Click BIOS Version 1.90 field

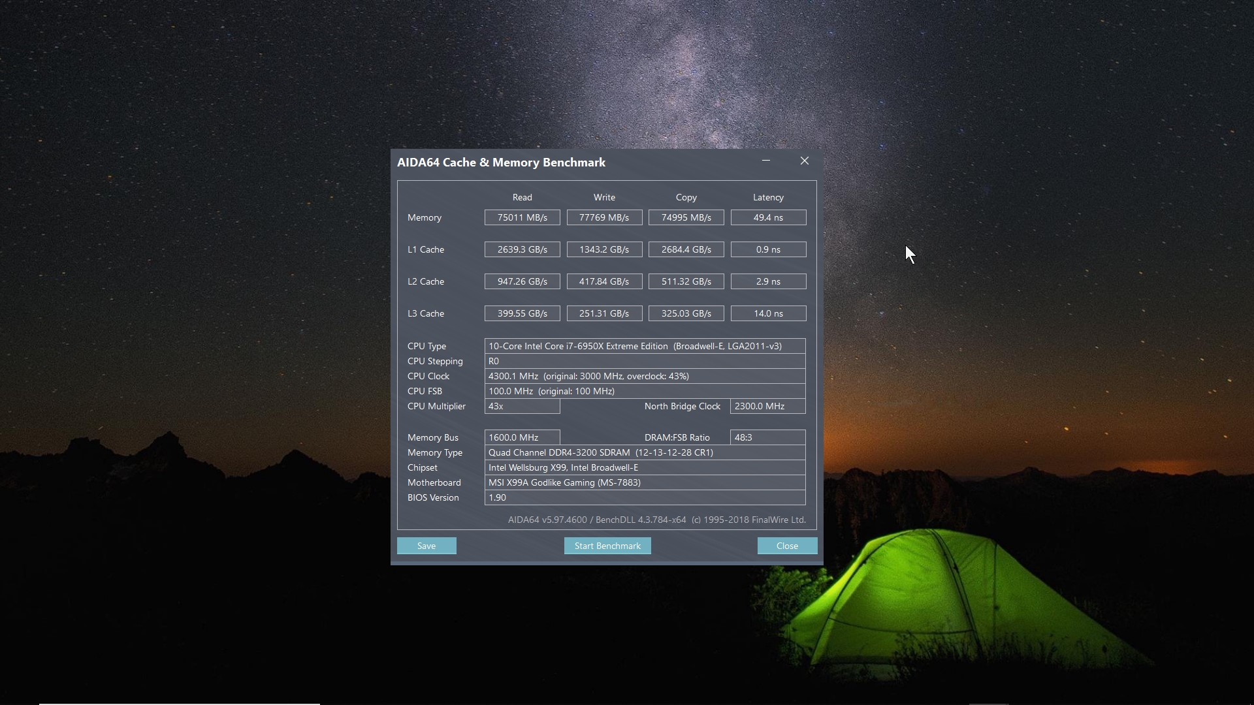(645, 497)
